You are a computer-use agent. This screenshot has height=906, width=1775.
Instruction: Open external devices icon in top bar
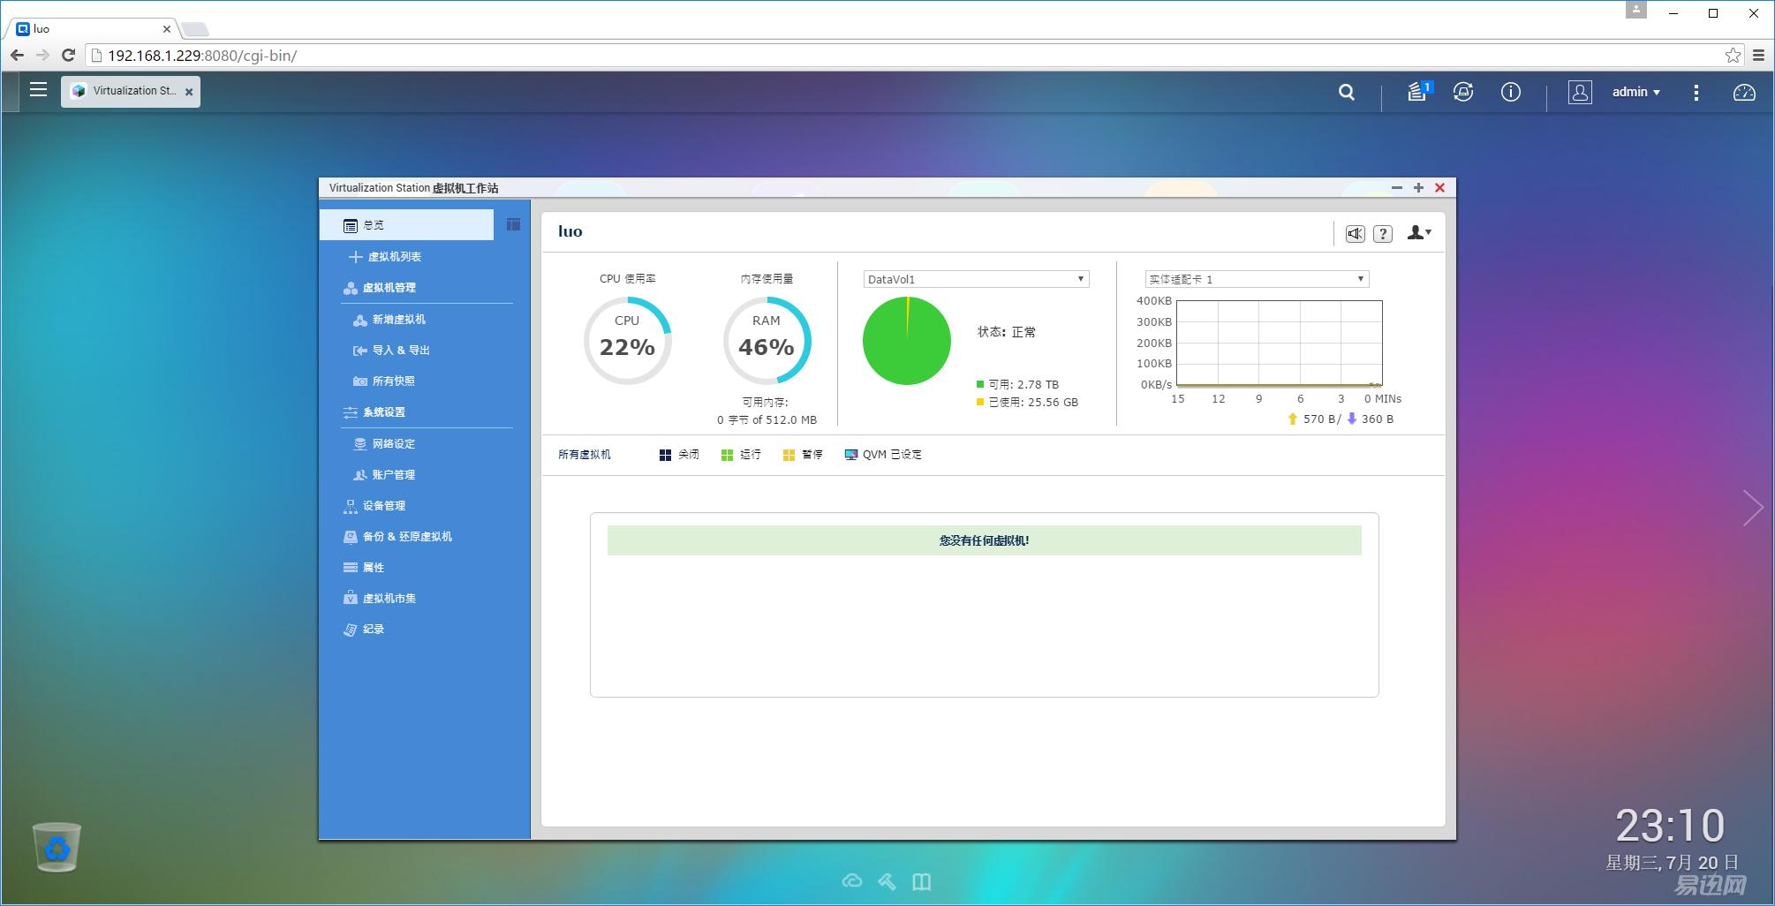coord(1462,92)
